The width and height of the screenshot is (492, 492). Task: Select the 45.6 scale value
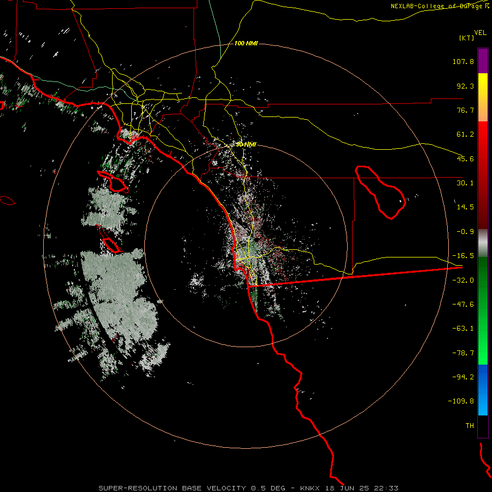(x=465, y=159)
